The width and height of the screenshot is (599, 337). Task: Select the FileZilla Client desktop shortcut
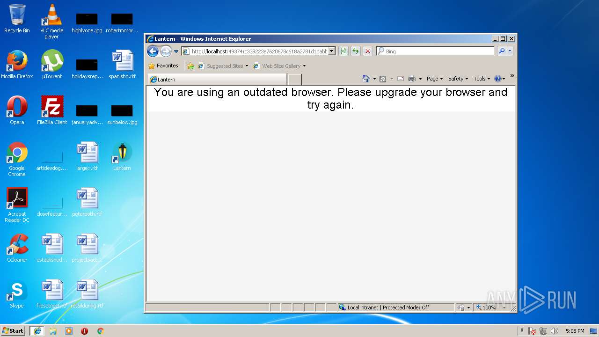(52, 110)
